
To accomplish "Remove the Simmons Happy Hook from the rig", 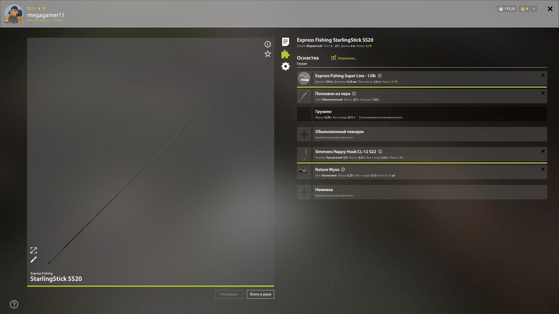I will click(543, 151).
